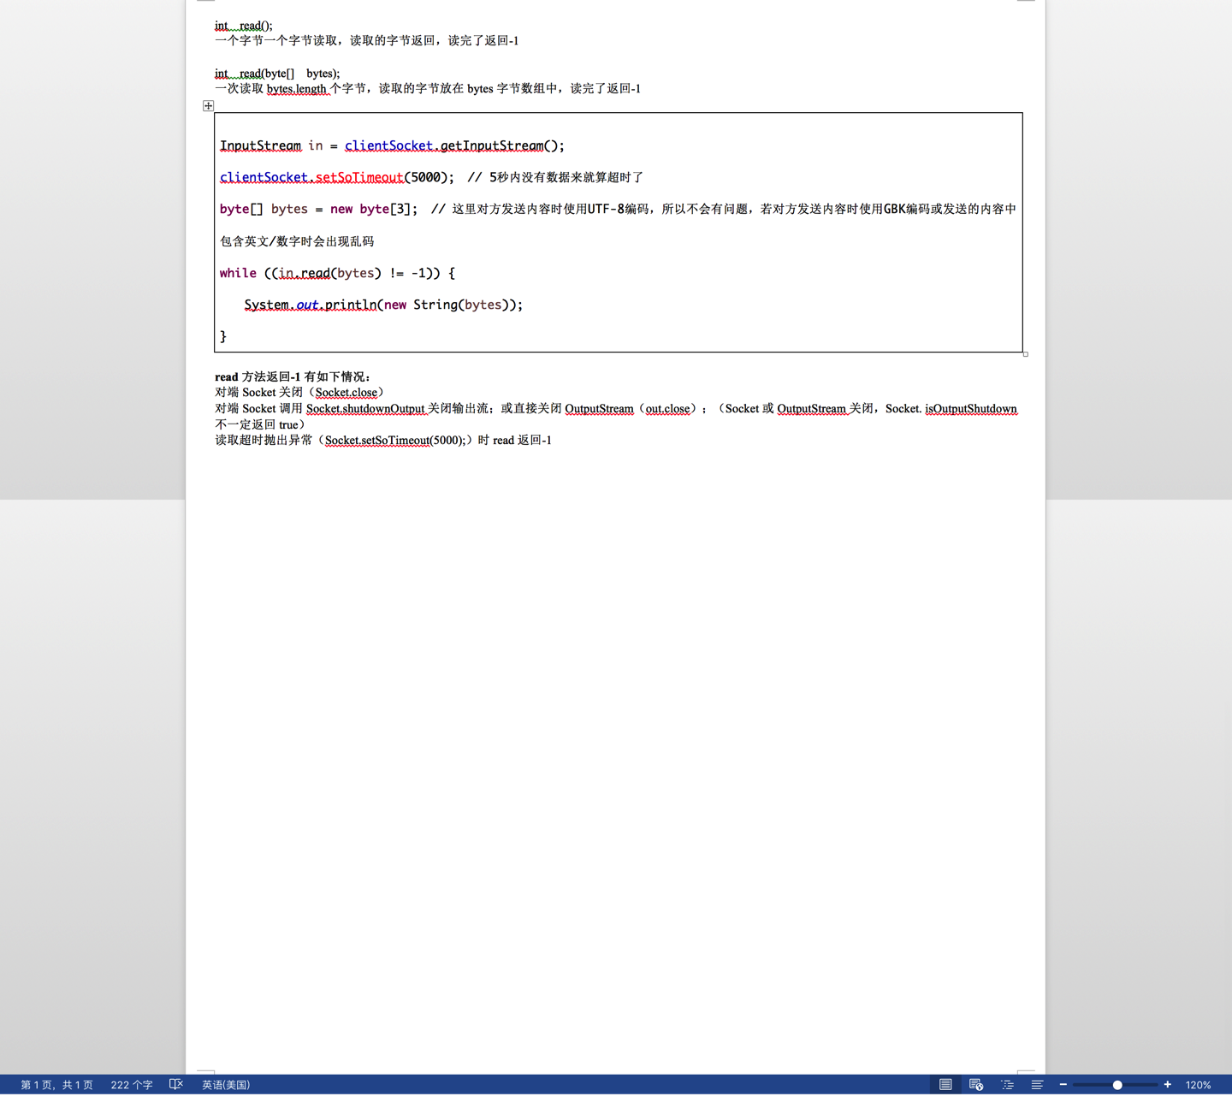Click 'new String(bytes)' in println call
This screenshot has height=1120, width=1232.
click(447, 305)
